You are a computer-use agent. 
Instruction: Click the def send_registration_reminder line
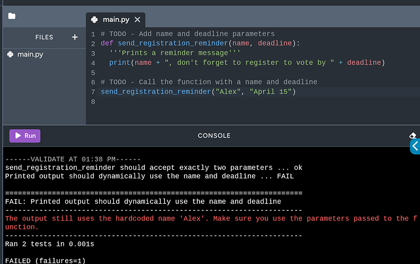coord(200,43)
